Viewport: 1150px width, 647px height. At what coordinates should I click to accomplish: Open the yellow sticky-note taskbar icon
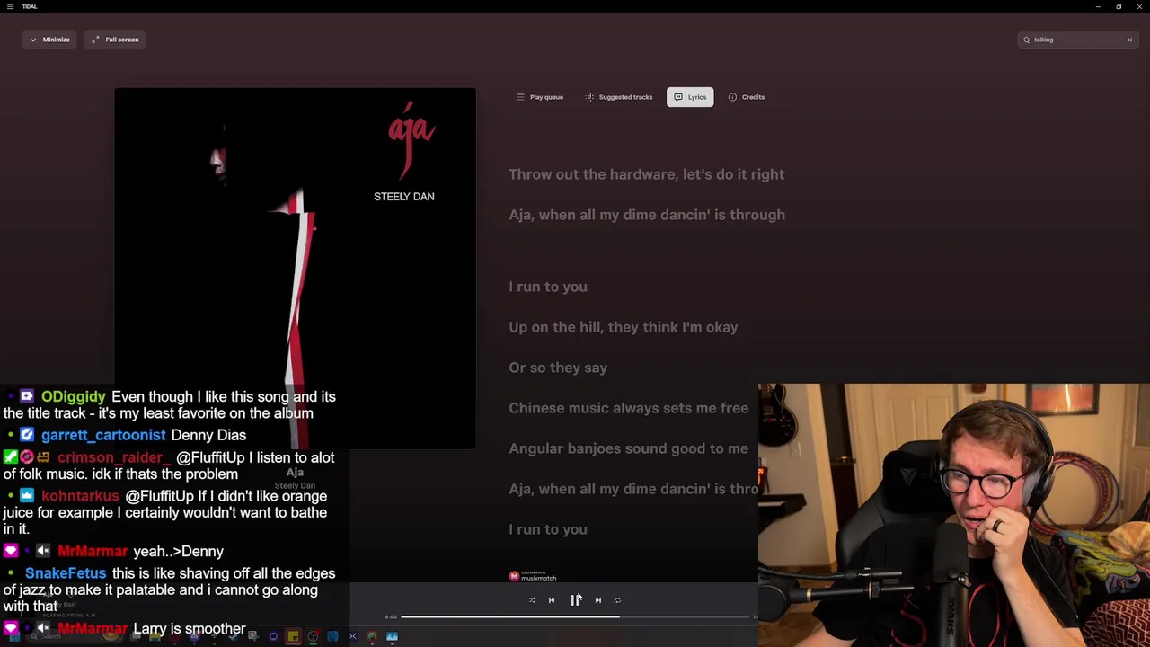tap(293, 636)
